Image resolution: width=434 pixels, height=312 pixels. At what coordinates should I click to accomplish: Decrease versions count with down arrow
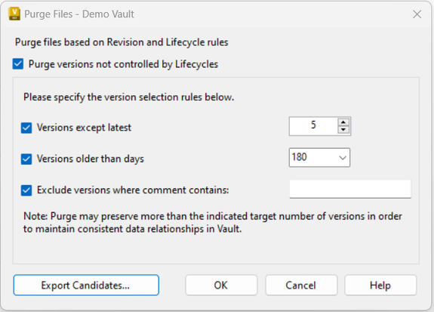point(343,130)
